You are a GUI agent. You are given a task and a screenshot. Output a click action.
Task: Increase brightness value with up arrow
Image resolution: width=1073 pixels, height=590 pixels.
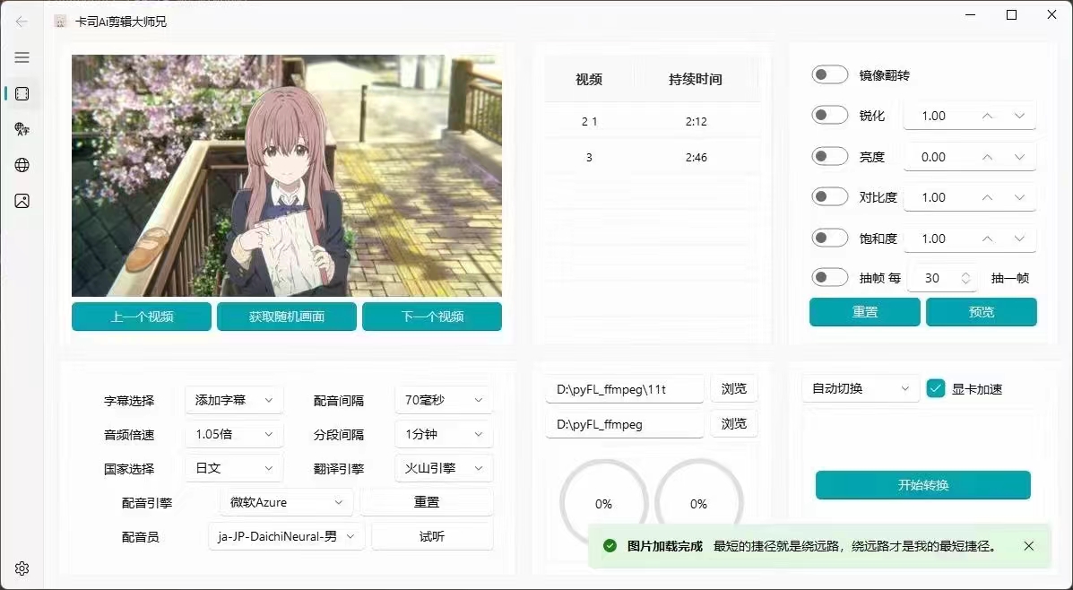click(987, 157)
